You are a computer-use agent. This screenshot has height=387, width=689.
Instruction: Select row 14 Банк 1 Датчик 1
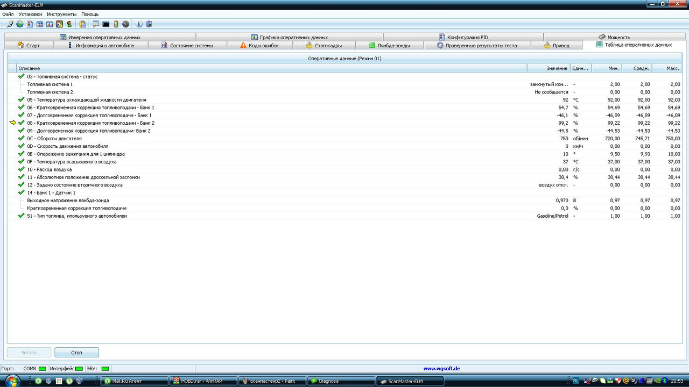[344, 192]
